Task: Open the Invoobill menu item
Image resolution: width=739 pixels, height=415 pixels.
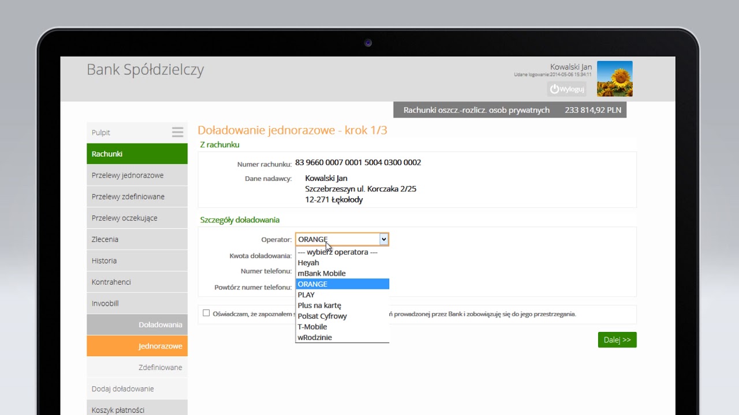Action: coord(137,303)
